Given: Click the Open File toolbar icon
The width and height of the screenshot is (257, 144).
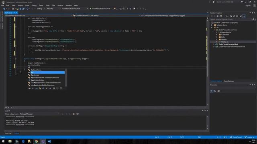Looking at the screenshot, I should [x=17, y=9].
